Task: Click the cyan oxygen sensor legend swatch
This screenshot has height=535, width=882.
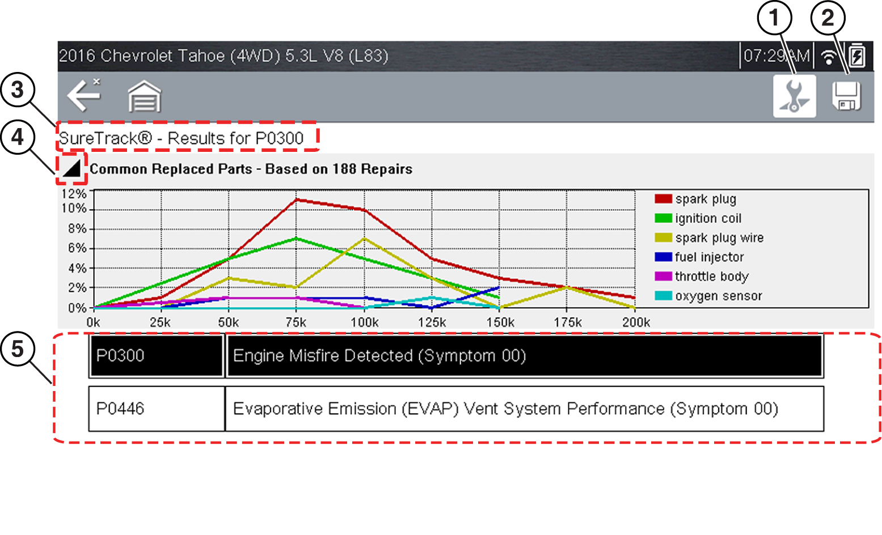Action: tap(663, 296)
